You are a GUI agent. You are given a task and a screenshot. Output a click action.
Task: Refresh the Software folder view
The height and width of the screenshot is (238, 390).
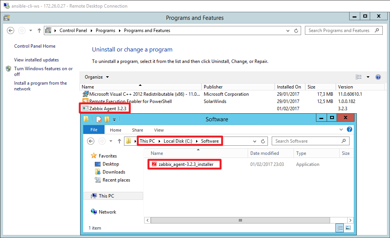(263, 141)
